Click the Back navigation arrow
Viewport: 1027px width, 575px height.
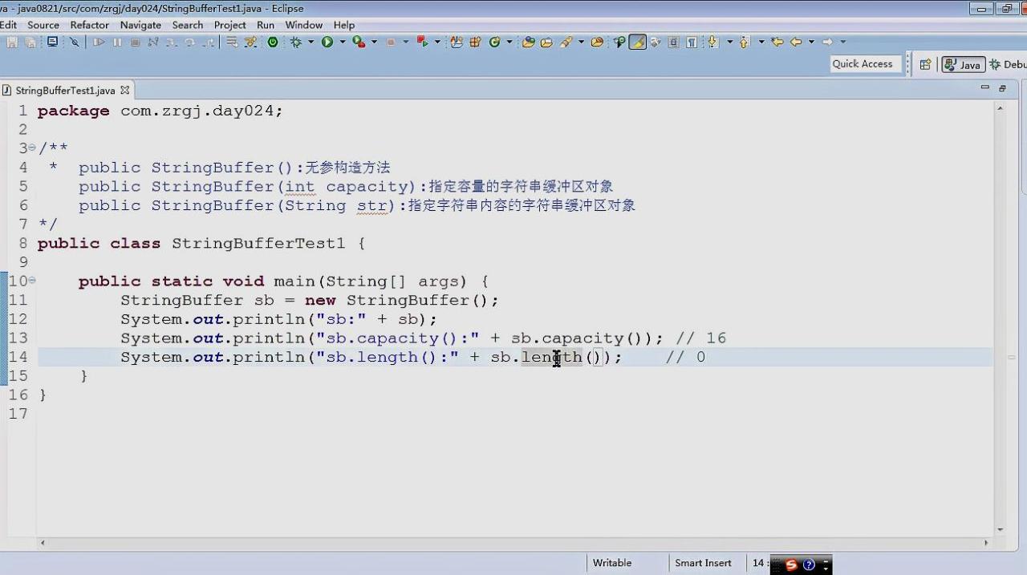(796, 42)
